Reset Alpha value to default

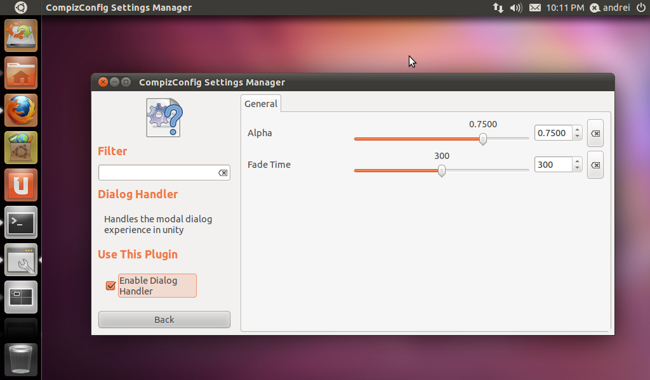click(595, 133)
